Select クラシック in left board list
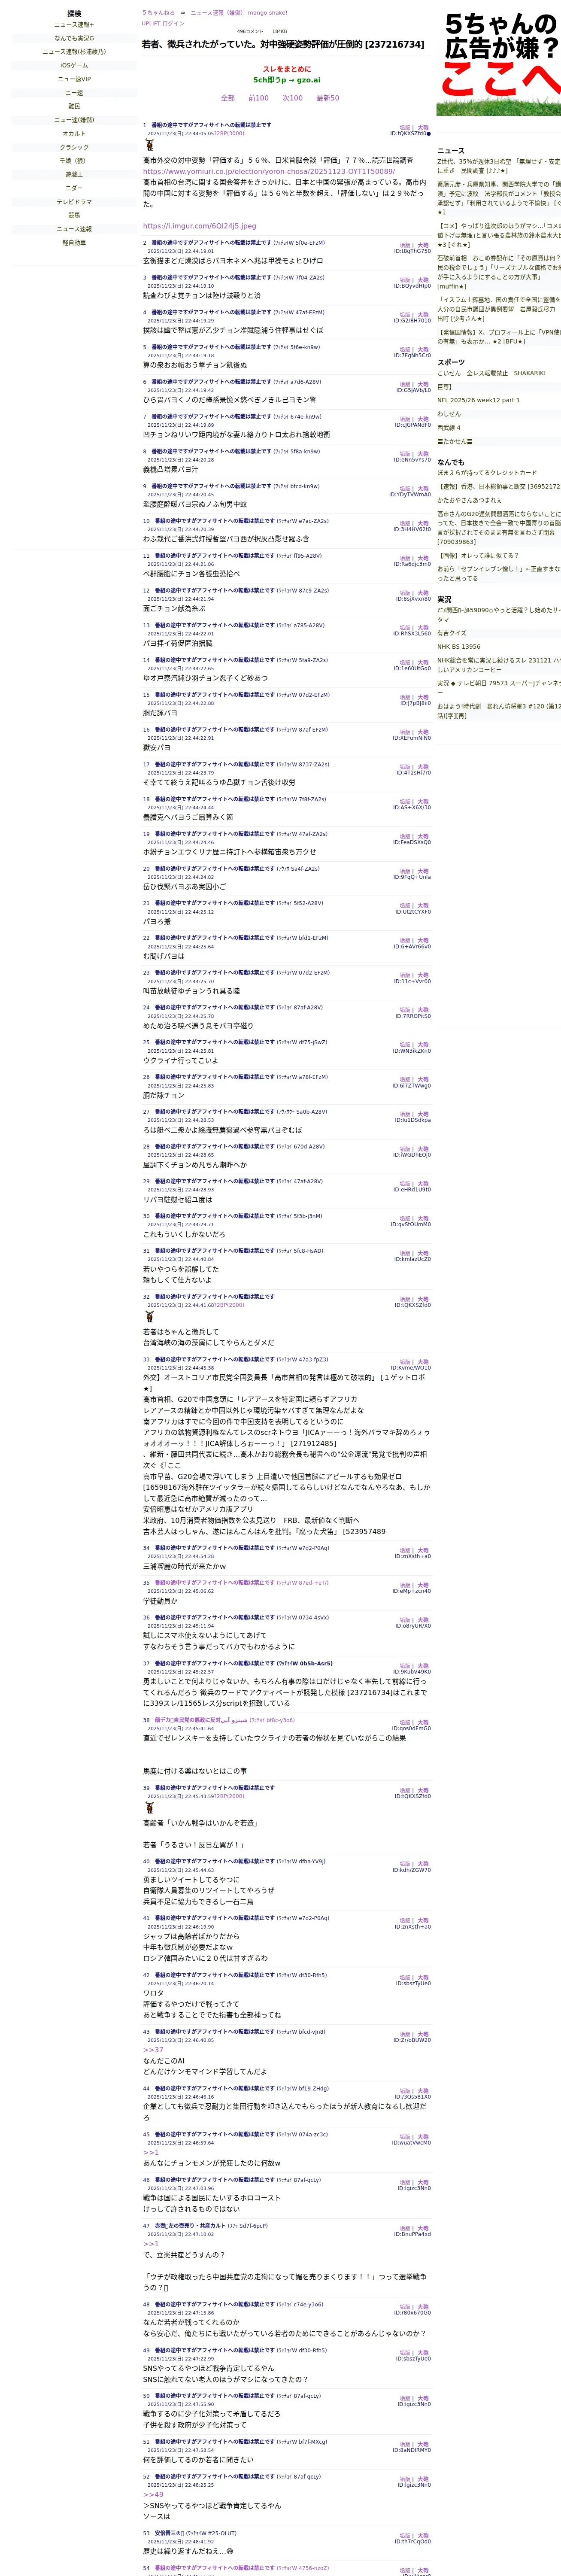Screen dimensions: 561x2576 (x=74, y=147)
